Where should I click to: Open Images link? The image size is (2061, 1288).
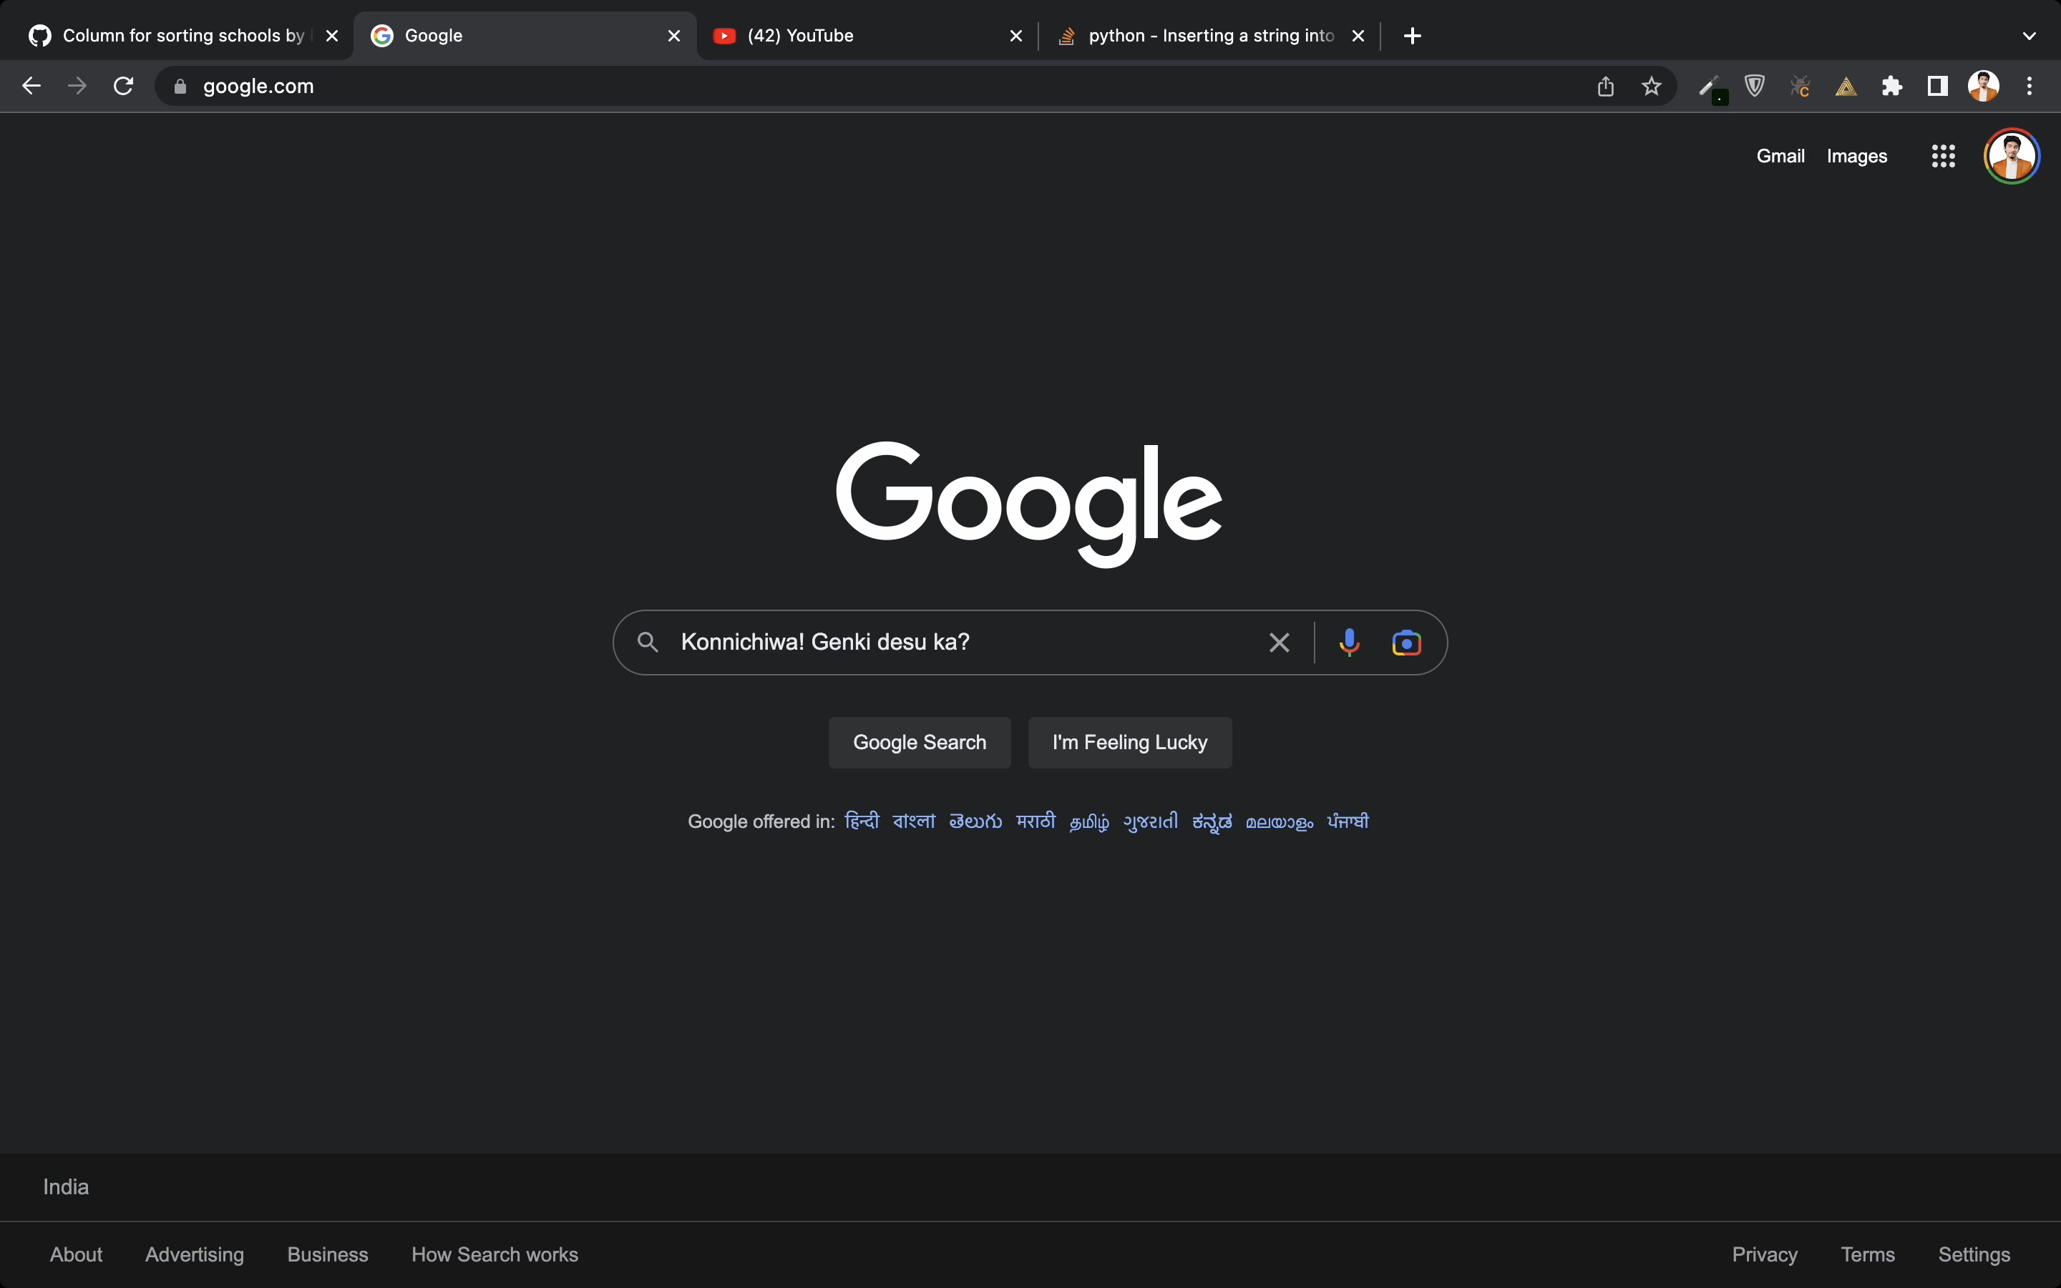click(1856, 156)
